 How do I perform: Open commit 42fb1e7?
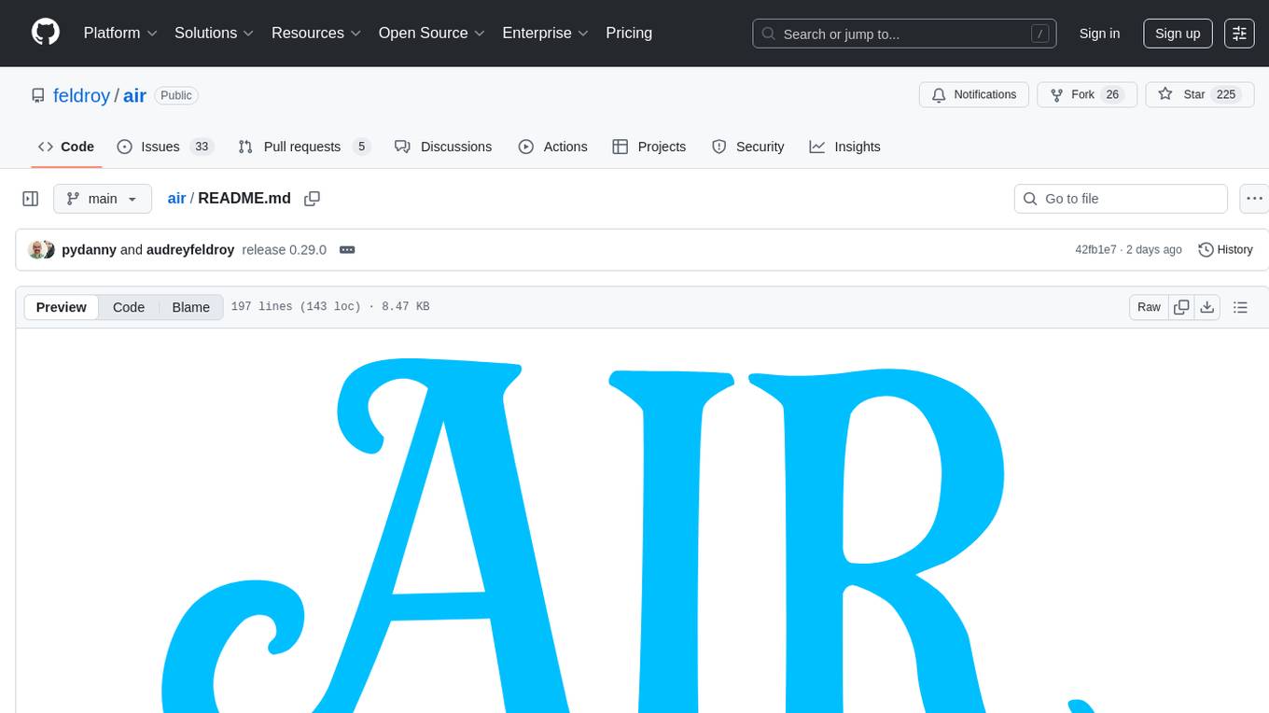pyautogui.click(x=1095, y=249)
